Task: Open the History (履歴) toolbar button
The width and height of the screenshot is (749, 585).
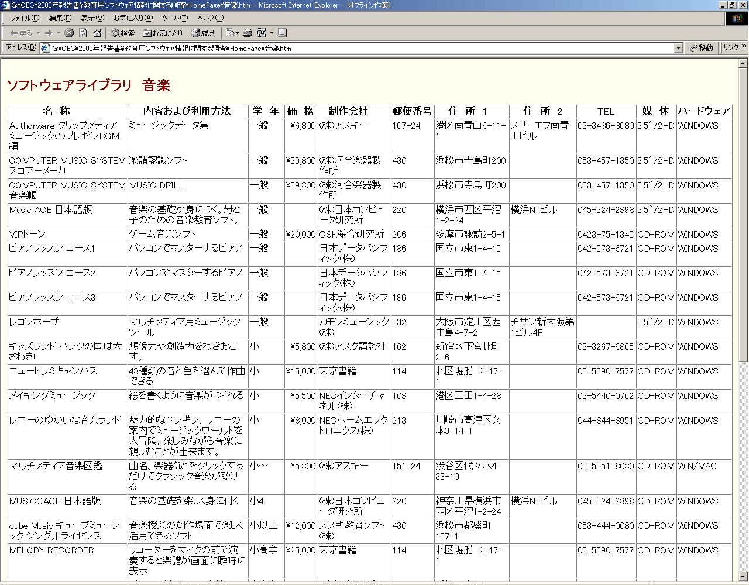Action: click(x=203, y=33)
